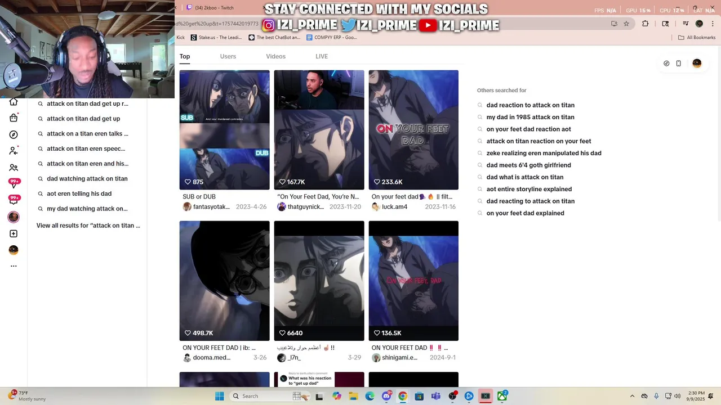Click the Windows taskbar Search box
The height and width of the screenshot is (405, 721).
tap(270, 396)
